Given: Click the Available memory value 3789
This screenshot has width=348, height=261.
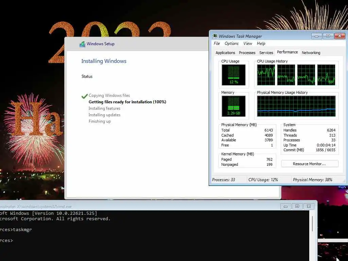Looking at the screenshot, I should (x=268, y=140).
